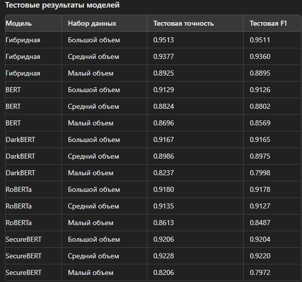Click SecureBERT cell with accuracy 0.9206
Viewport: 302px width, 282px height.
(x=24, y=239)
